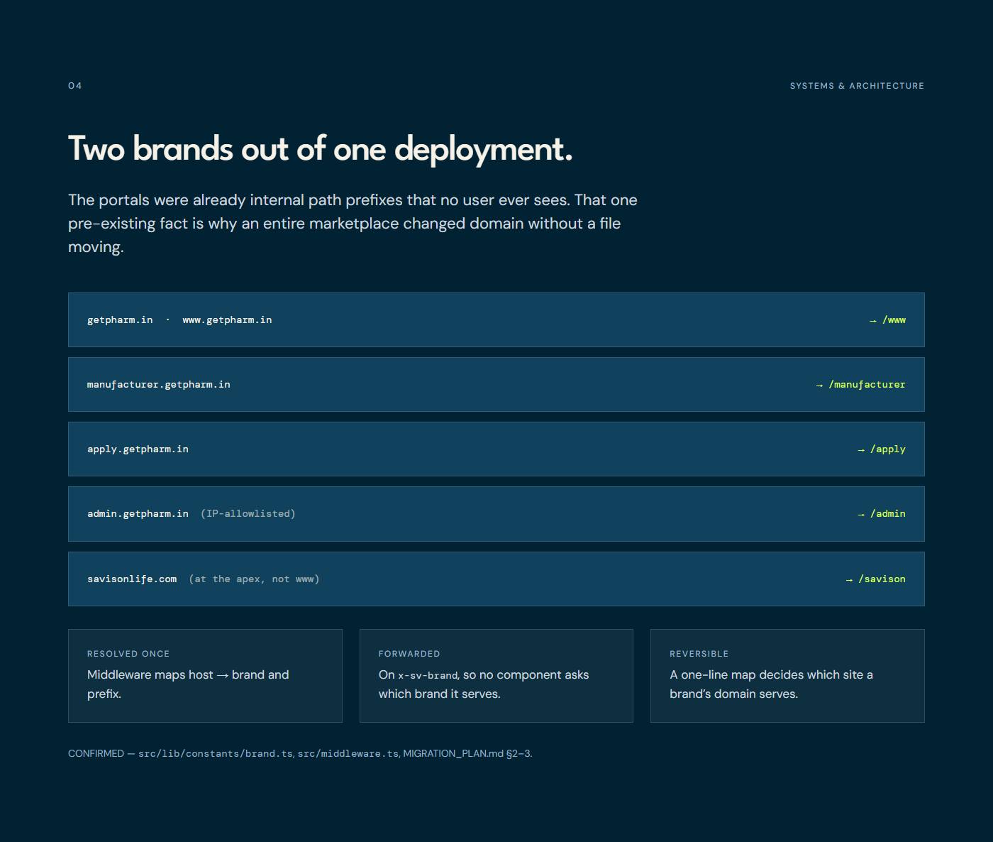Click the REVERSIBLE card label
Screen dimensions: 993x842
[x=699, y=654]
